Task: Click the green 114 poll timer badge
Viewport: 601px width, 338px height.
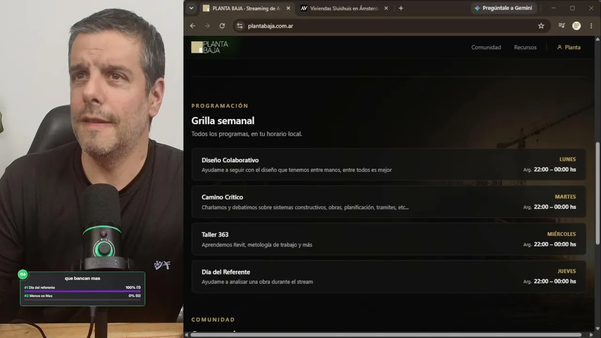Action: click(x=23, y=274)
